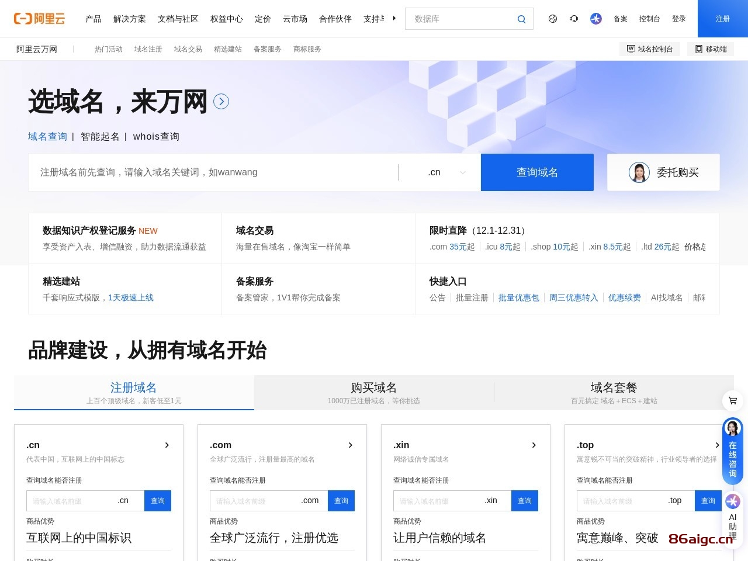
Task: Click the circled arrow next to 选域名，来万网
Action: [x=221, y=102]
